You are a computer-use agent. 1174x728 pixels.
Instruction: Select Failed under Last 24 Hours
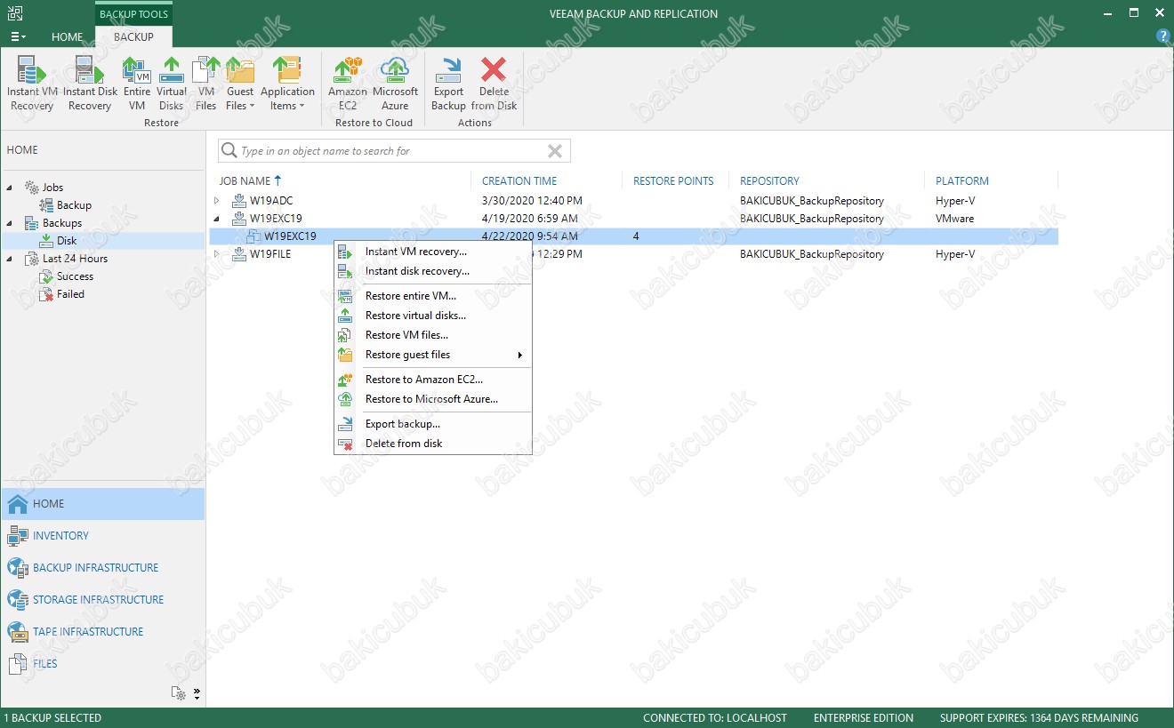70,294
